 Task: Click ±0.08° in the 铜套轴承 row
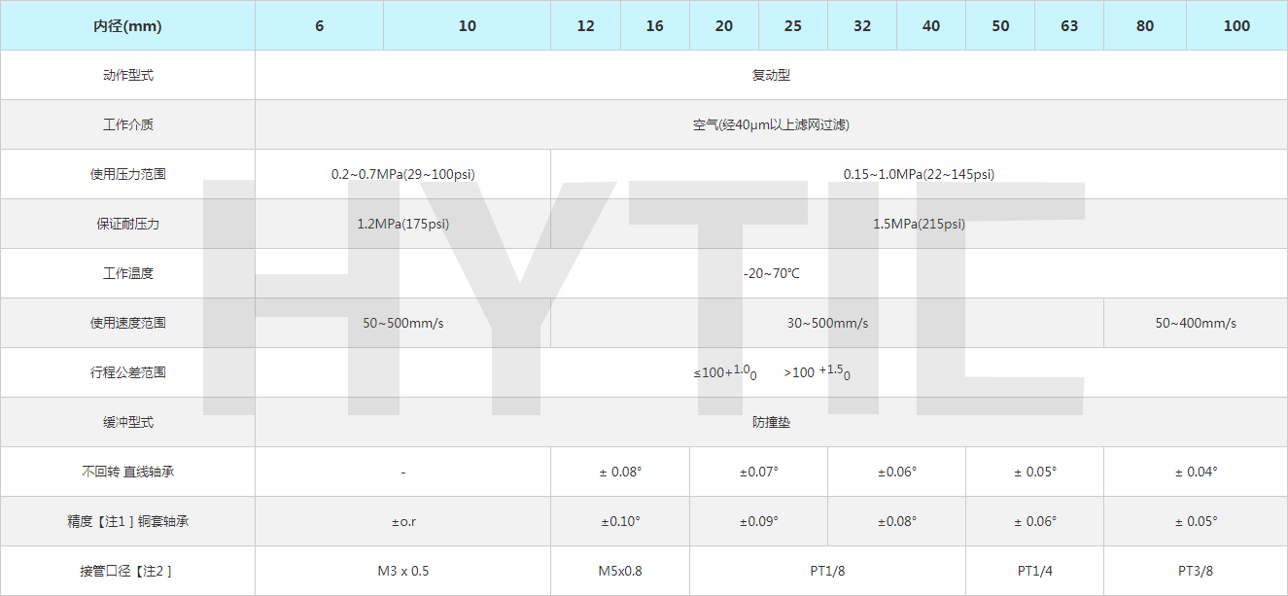[897, 521]
